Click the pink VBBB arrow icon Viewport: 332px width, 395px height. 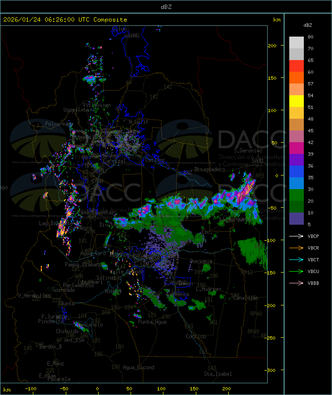[296, 283]
